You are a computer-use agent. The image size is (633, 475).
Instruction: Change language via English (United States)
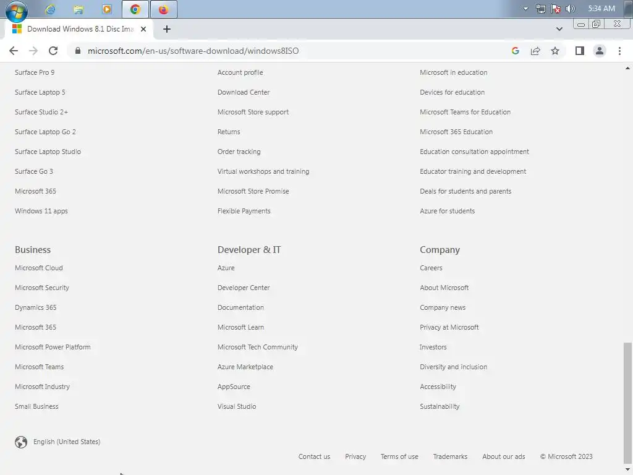click(67, 442)
